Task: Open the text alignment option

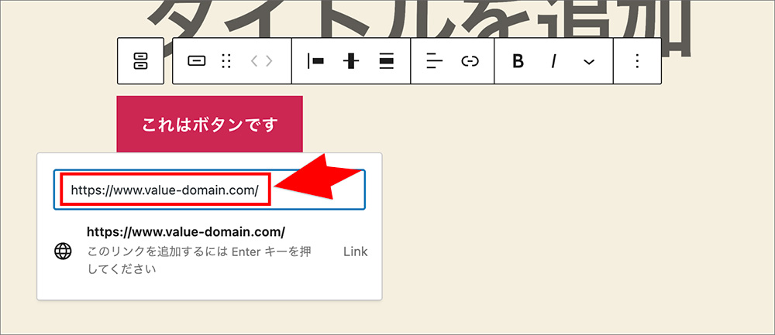Action: click(434, 61)
